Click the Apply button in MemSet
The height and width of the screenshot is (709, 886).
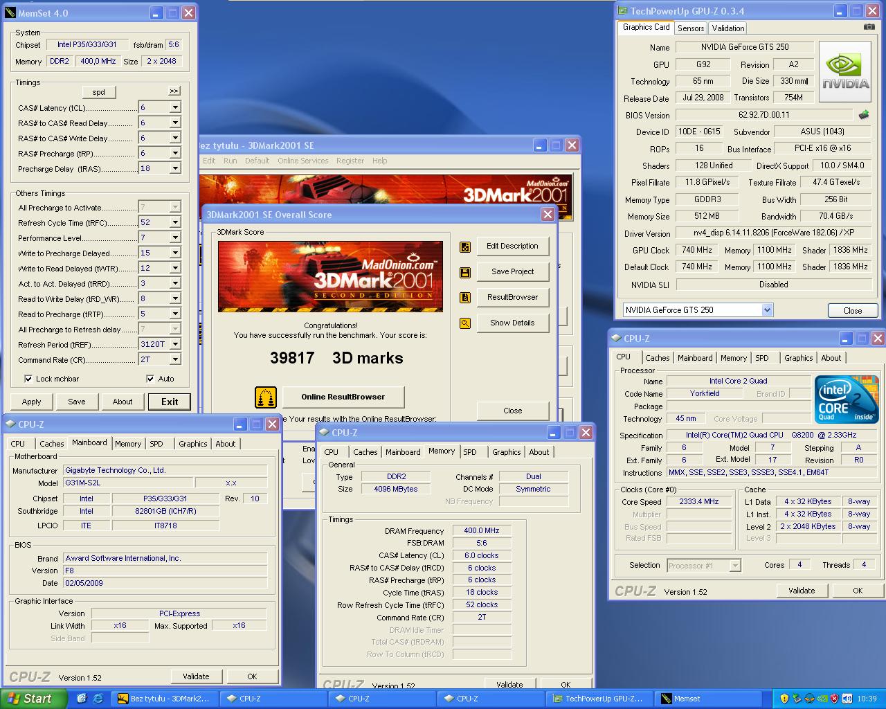tap(31, 402)
